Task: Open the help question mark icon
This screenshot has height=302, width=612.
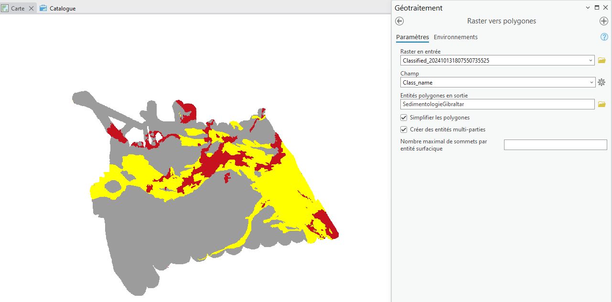Action: 604,37
